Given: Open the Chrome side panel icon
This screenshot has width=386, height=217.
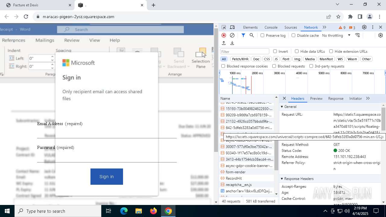Looking at the screenshot, I should pyautogui.click(x=360, y=17).
